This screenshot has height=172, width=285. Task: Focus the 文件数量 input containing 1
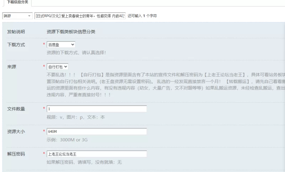click(x=97, y=109)
